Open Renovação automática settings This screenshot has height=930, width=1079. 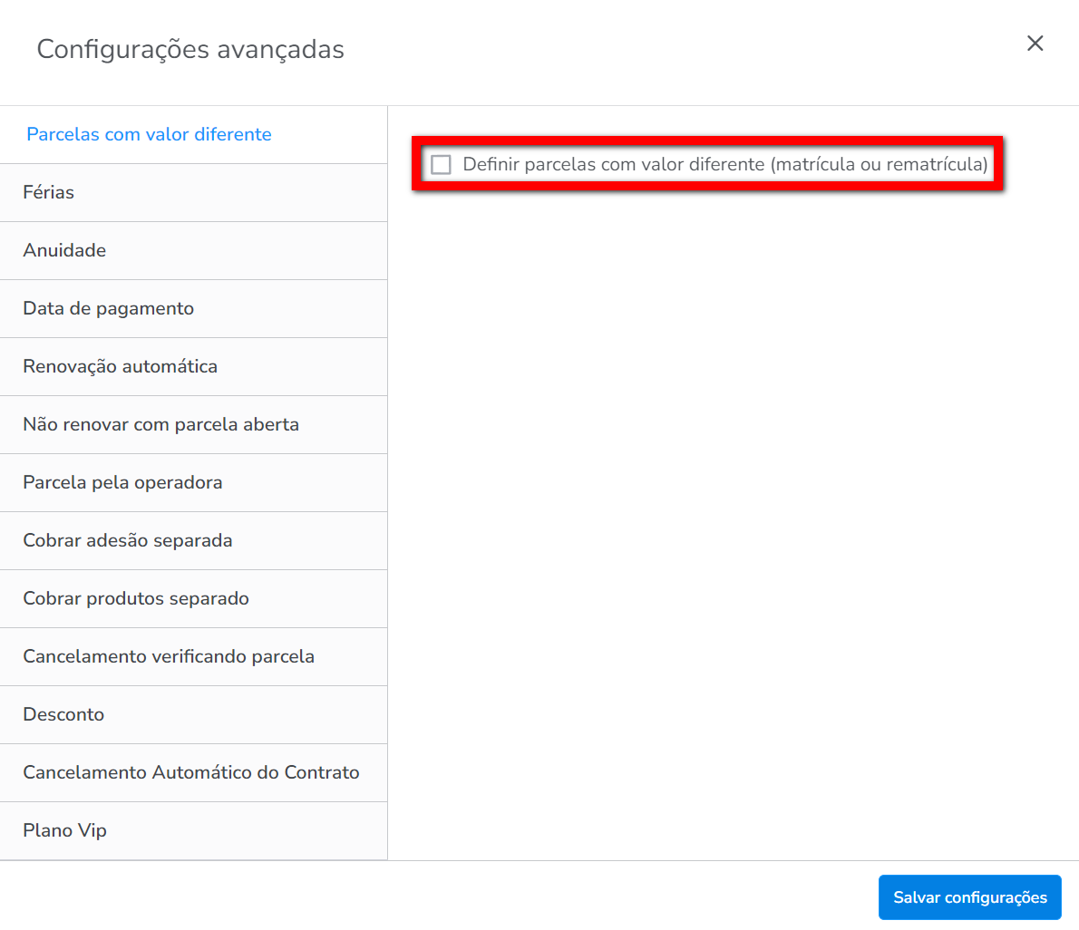(x=121, y=366)
